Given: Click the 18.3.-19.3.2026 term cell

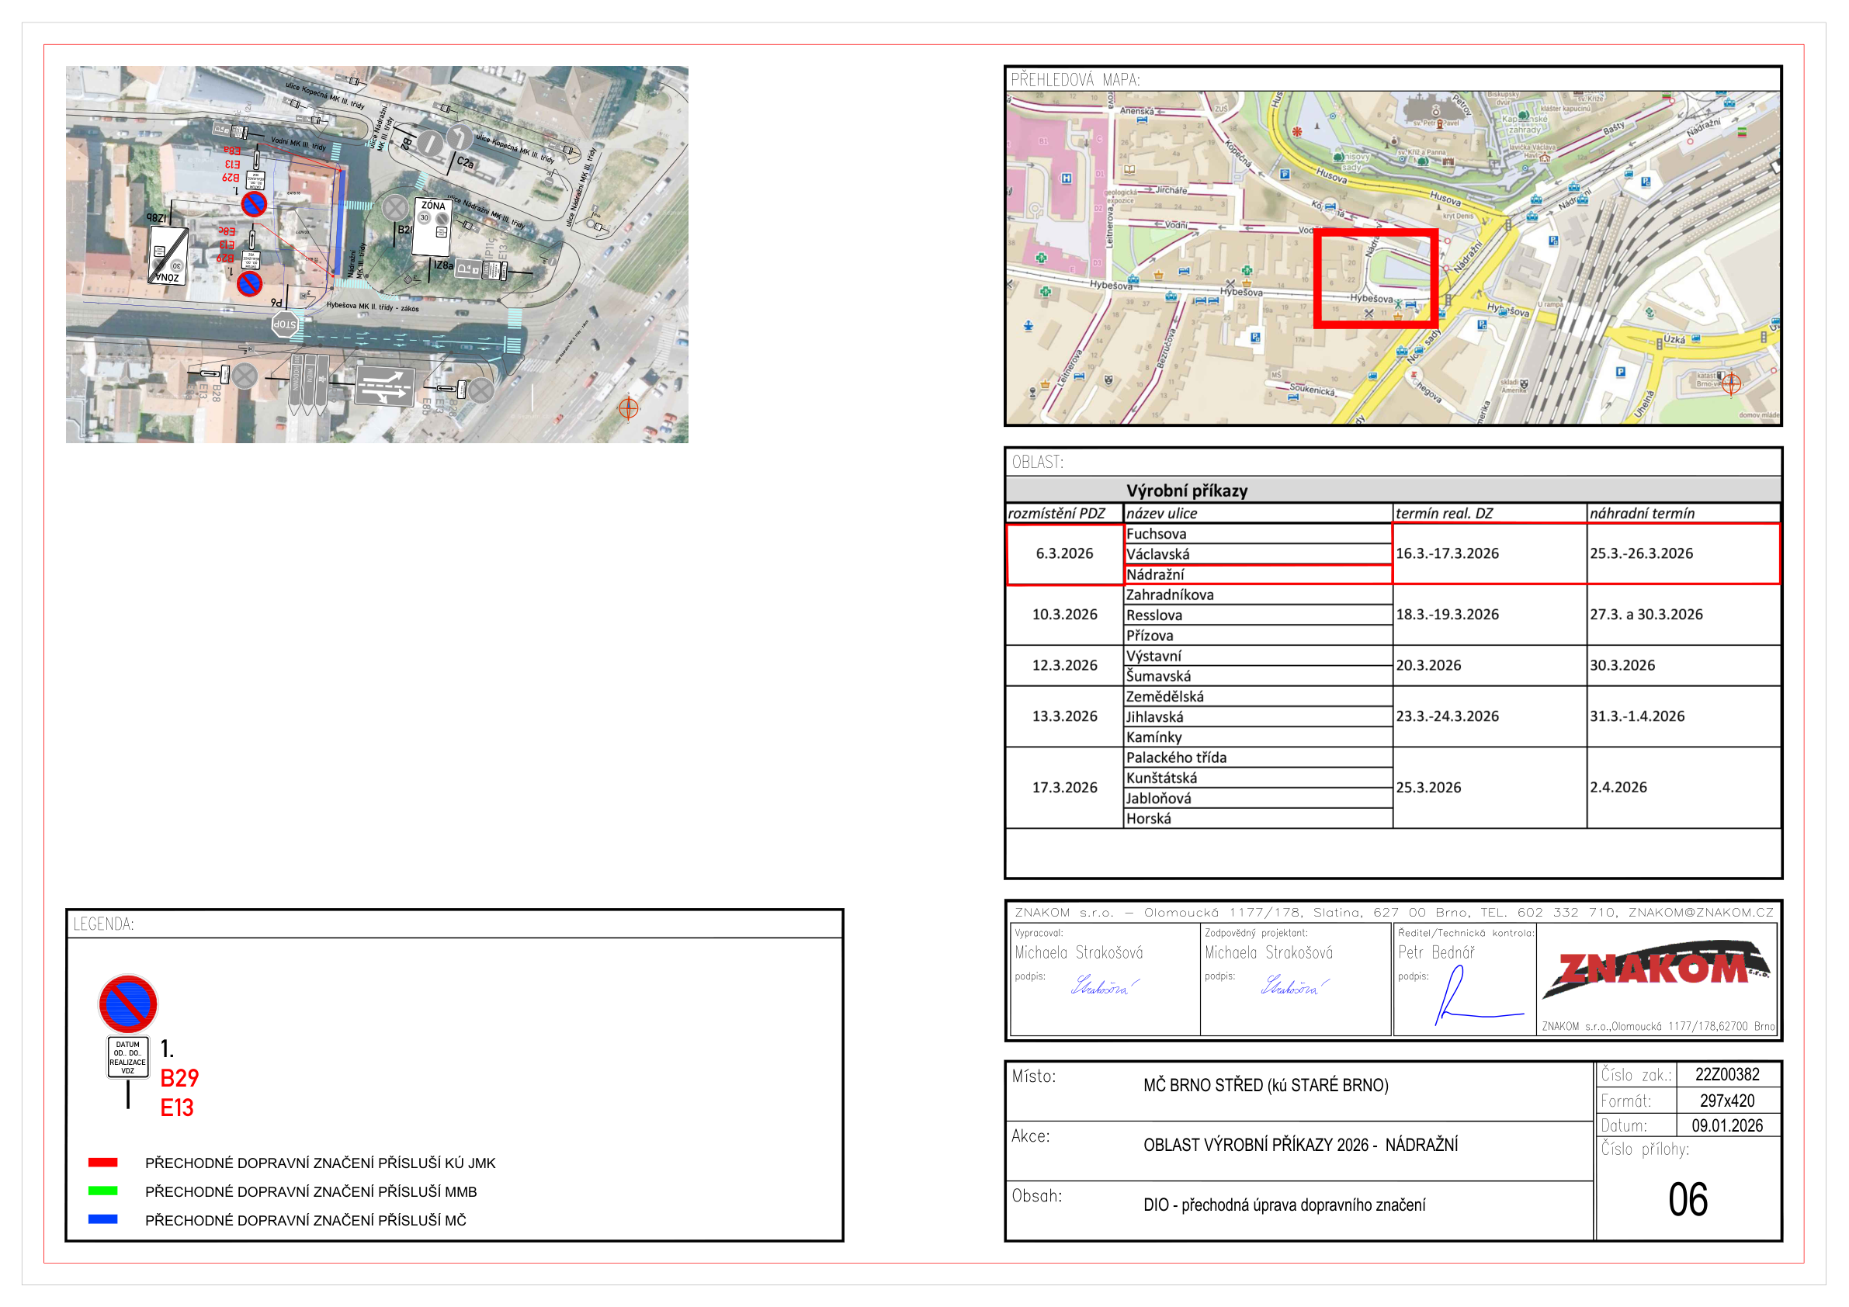Looking at the screenshot, I should [x=1490, y=615].
